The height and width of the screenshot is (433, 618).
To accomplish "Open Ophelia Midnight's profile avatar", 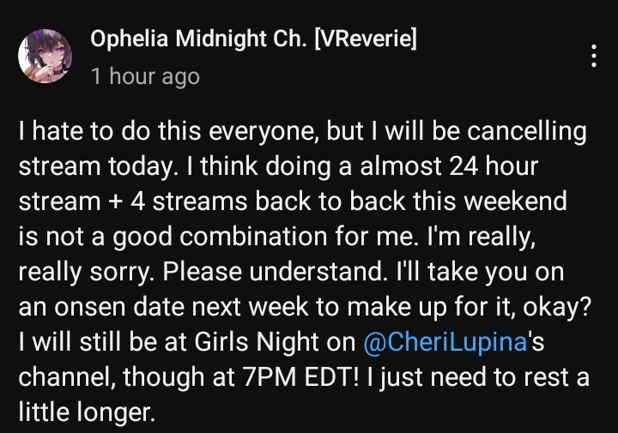I will pyautogui.click(x=45, y=56).
